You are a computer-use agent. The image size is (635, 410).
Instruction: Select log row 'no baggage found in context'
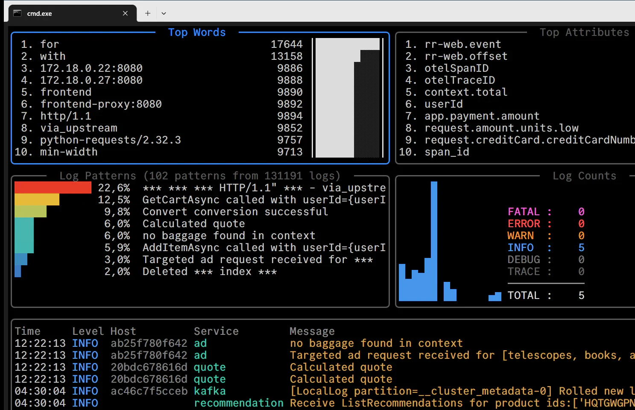[325, 343]
